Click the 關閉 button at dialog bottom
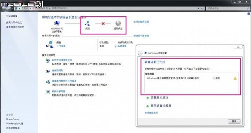This screenshot has width=251, height=133. [x=234, y=122]
